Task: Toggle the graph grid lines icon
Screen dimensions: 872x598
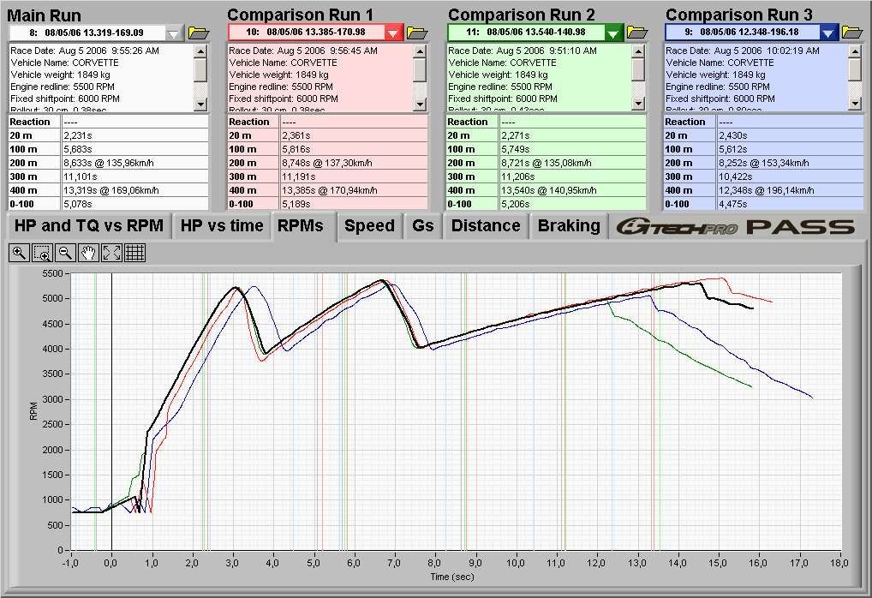Action: [134, 253]
